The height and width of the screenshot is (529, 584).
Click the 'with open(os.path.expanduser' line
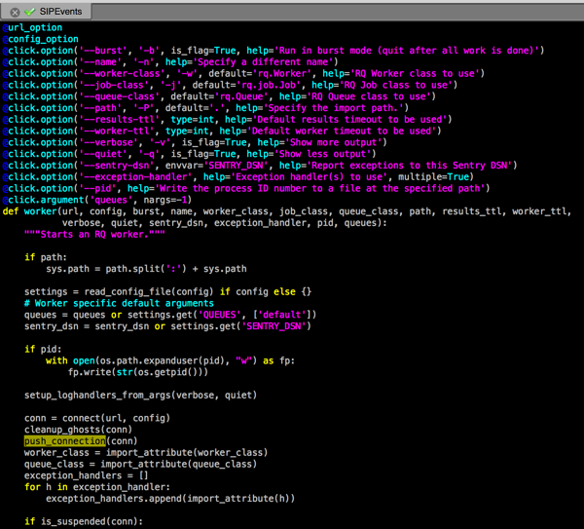tap(170, 360)
